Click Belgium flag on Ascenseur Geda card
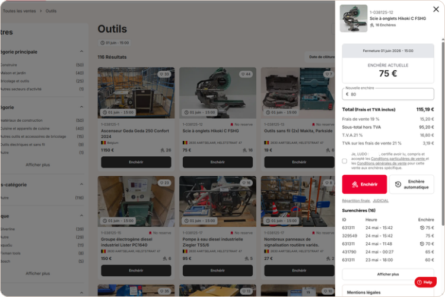This screenshot has width=445, height=297. pyautogui.click(x=103, y=143)
